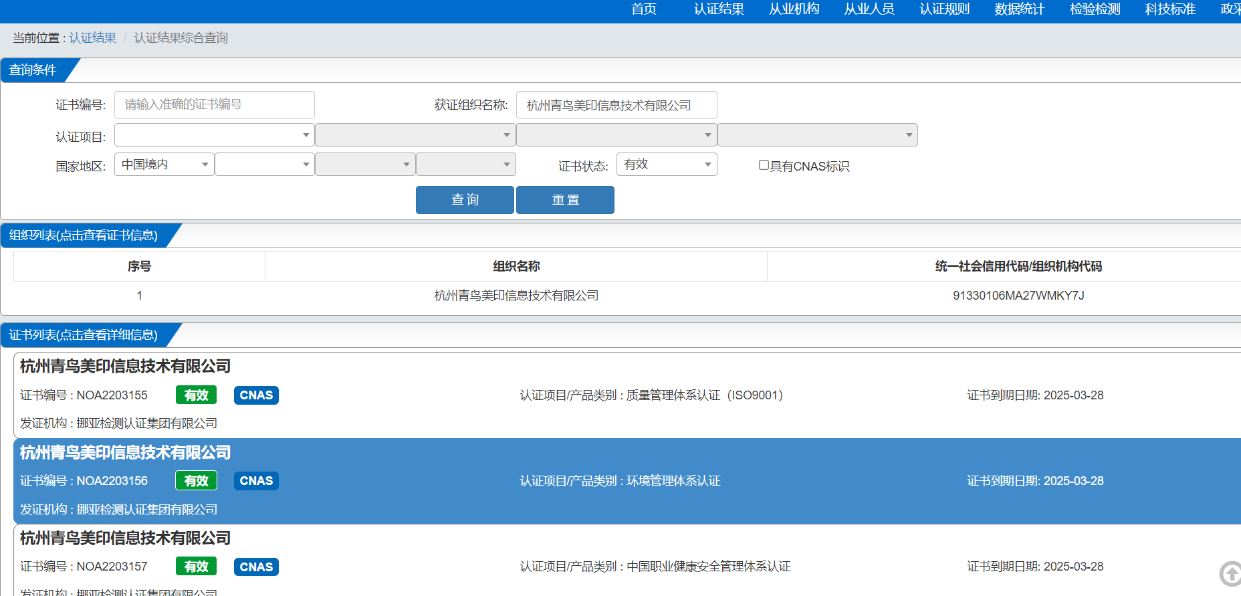Open the third 国家地区 dropdown

365,165
